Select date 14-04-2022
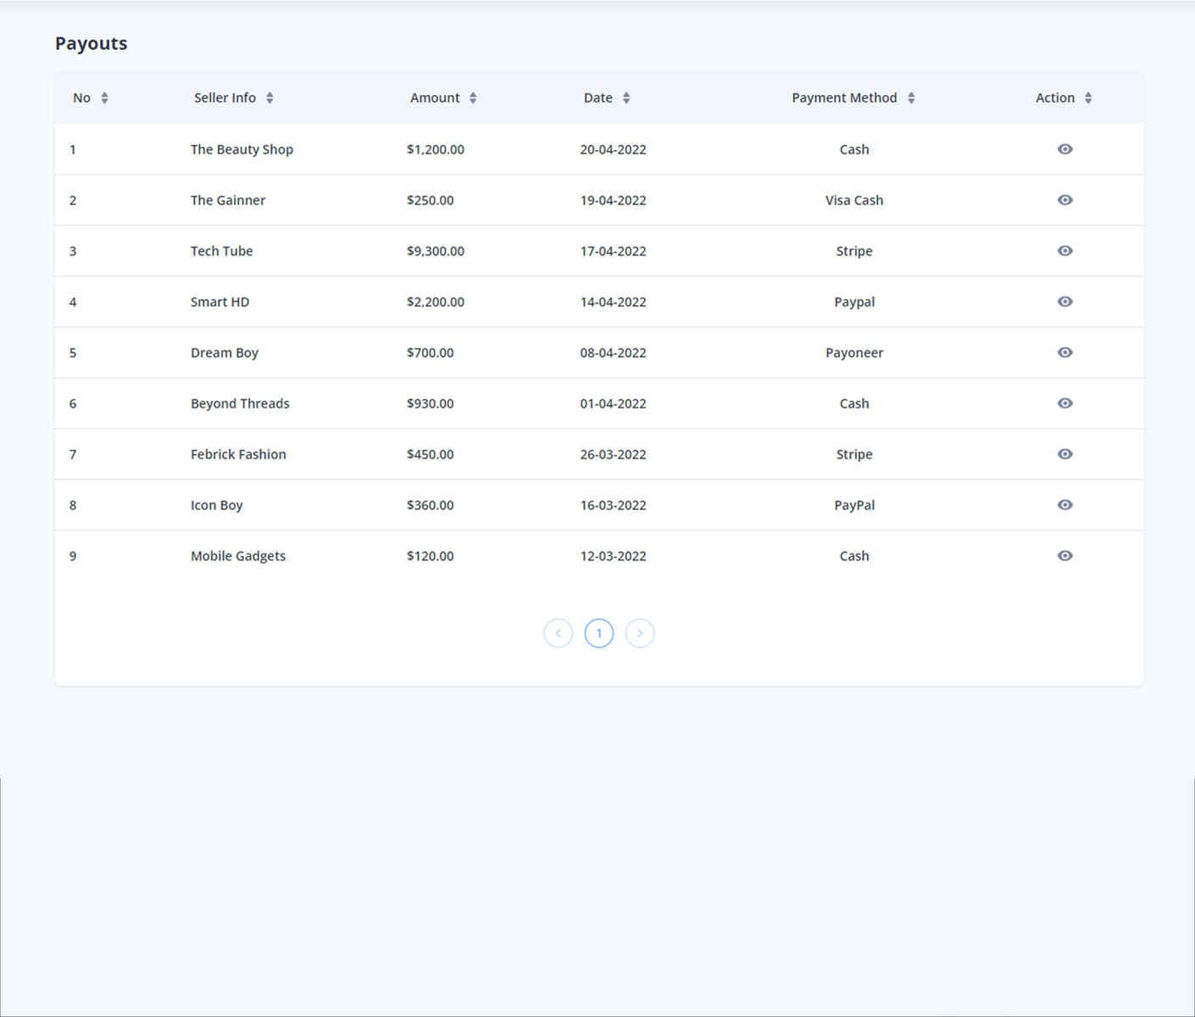 click(x=613, y=302)
